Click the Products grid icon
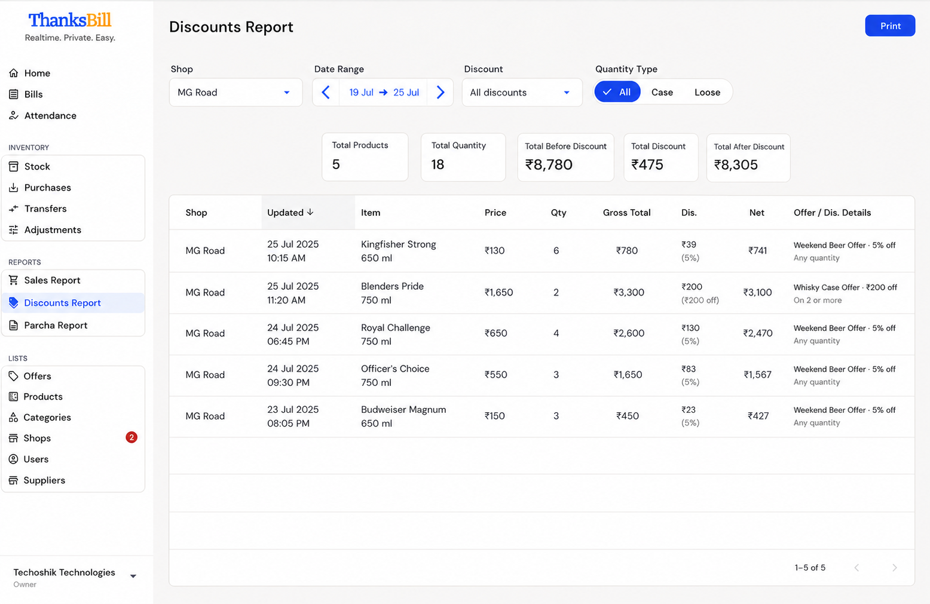930x604 pixels. pos(14,397)
